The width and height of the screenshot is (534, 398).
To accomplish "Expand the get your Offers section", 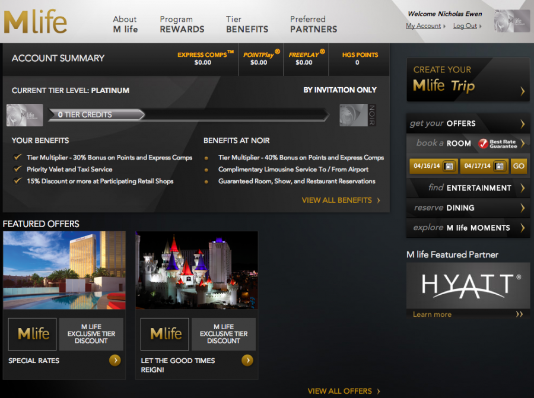I will (x=468, y=123).
